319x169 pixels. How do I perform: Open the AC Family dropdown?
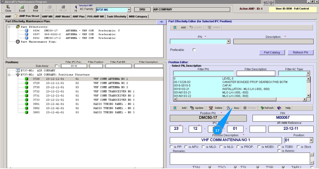point(129,10)
